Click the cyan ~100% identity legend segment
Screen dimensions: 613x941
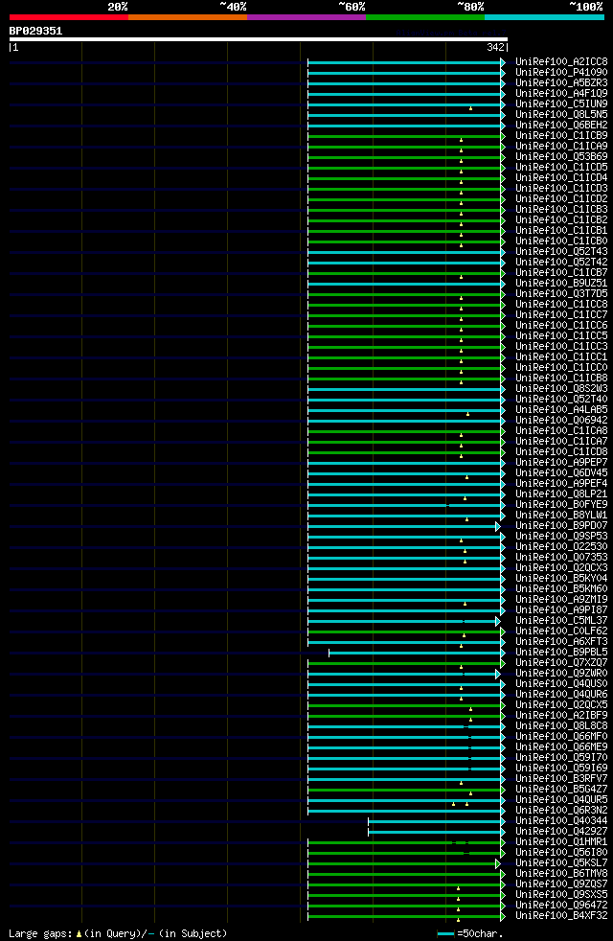coord(544,17)
